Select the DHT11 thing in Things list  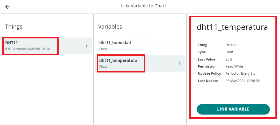tap(46, 46)
